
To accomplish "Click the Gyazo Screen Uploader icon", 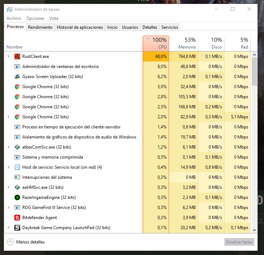I will pos(17,77).
